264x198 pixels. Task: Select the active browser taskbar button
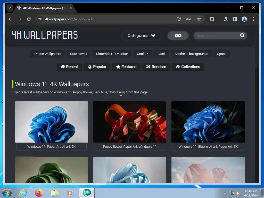(x=87, y=193)
